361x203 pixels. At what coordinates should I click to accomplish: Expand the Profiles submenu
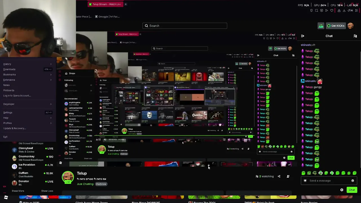pos(27,123)
